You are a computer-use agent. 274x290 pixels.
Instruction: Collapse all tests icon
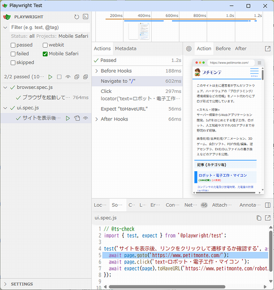77,77
